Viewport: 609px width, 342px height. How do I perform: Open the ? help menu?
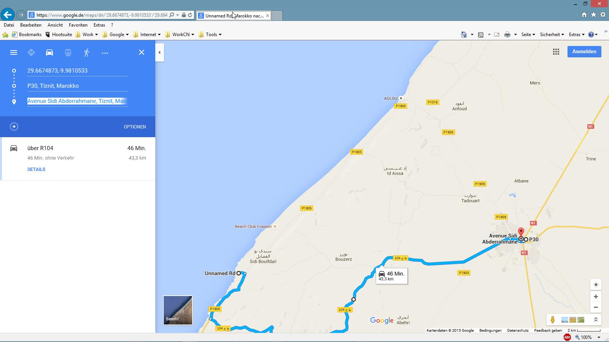(112, 25)
